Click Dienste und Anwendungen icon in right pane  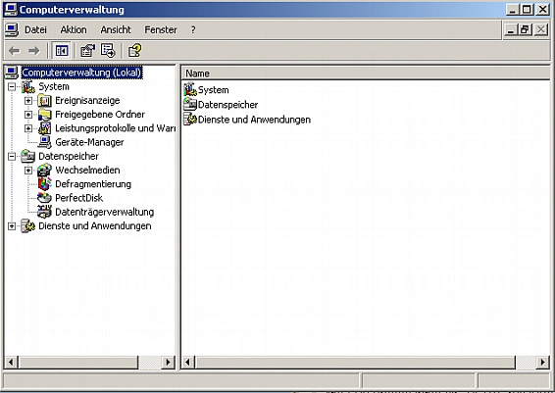[190, 120]
